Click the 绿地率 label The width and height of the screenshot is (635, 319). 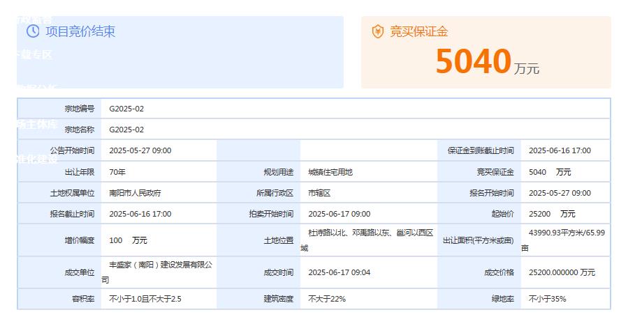click(x=502, y=299)
